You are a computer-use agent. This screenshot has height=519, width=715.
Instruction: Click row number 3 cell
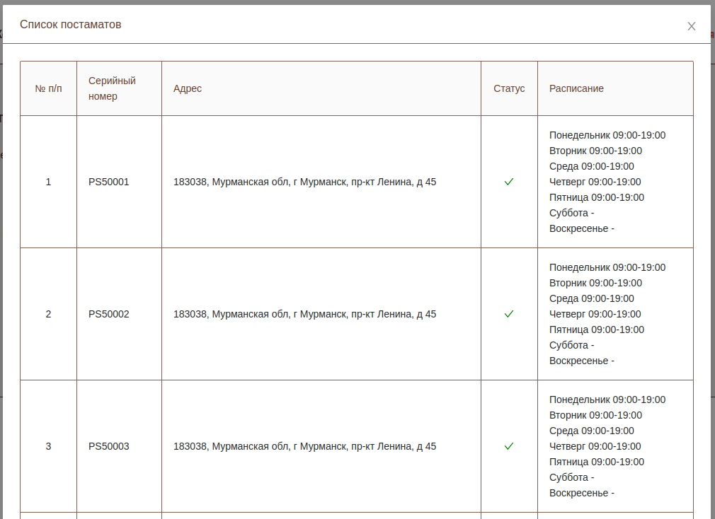pos(48,446)
